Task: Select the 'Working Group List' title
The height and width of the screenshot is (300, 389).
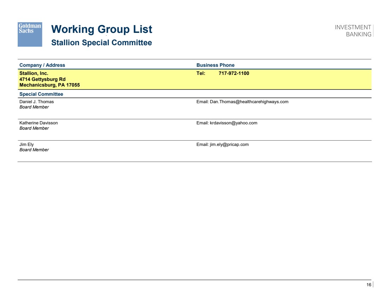Action: [x=102, y=29]
